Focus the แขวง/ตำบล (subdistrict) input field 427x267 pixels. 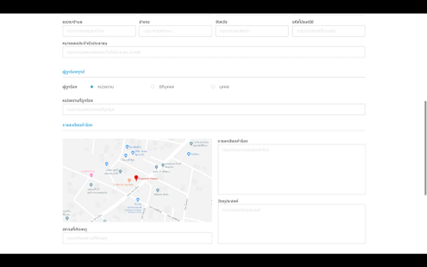pyautogui.click(x=99, y=31)
